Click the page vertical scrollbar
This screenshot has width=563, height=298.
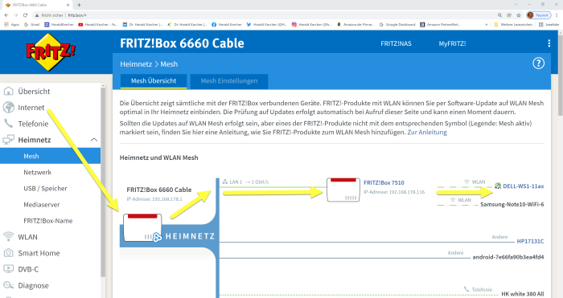click(x=561, y=76)
